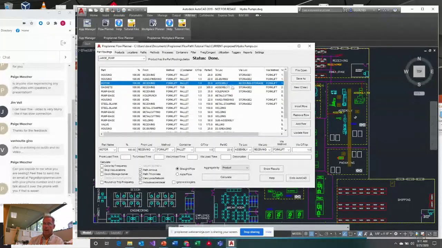The height and width of the screenshot is (248, 442).
Task: Open the Part Name MOTOR dropdown
Action: [107, 149]
